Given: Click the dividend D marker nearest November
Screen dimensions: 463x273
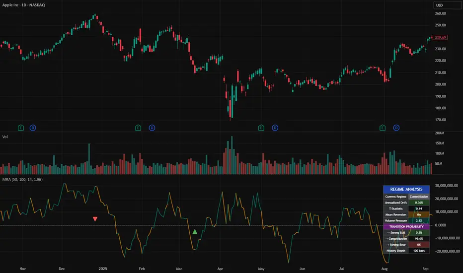Looking at the screenshot, I should click(x=33, y=128).
